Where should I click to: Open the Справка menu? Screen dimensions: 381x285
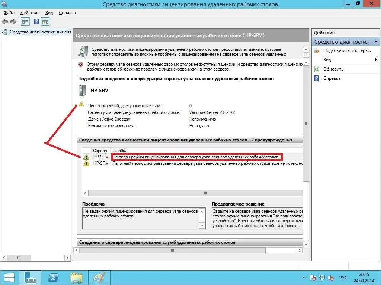coord(67,13)
